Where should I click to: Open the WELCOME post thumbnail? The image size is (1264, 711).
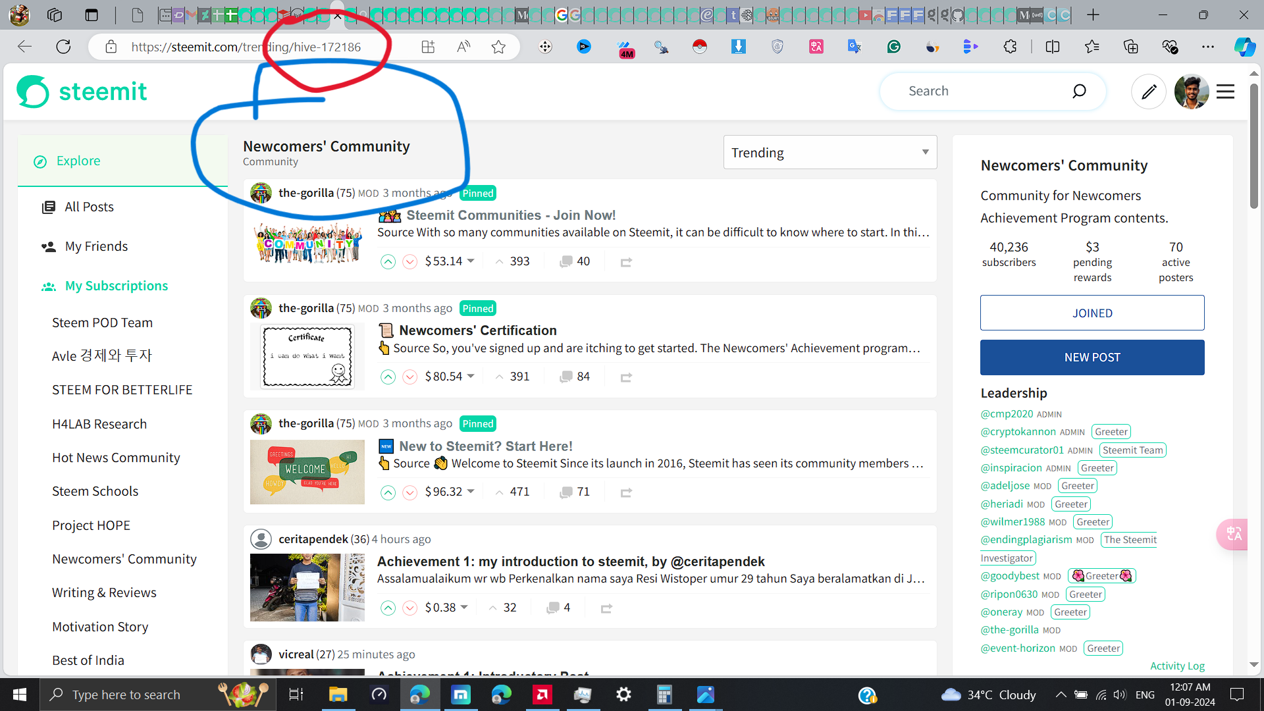click(x=307, y=472)
